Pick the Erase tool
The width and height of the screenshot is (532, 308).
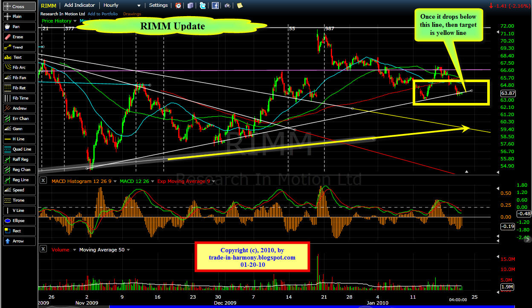click(19, 37)
